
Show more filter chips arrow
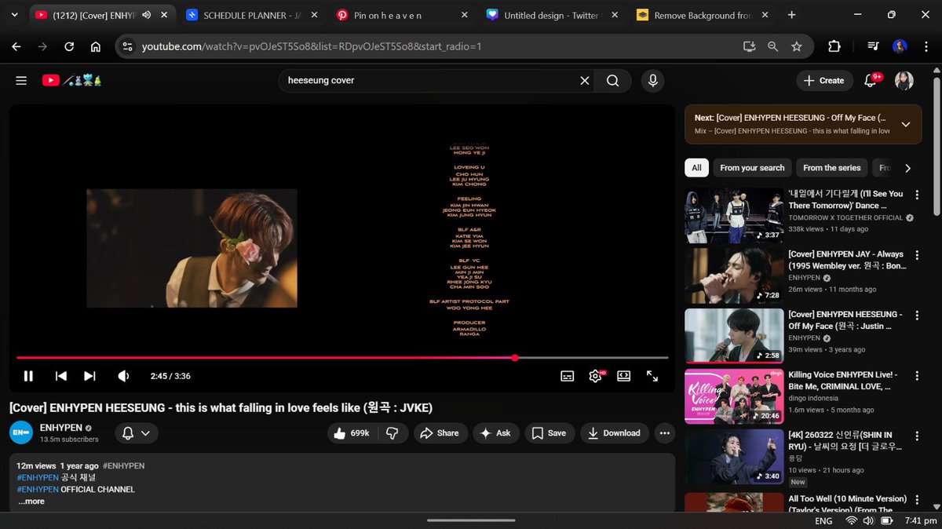click(907, 168)
